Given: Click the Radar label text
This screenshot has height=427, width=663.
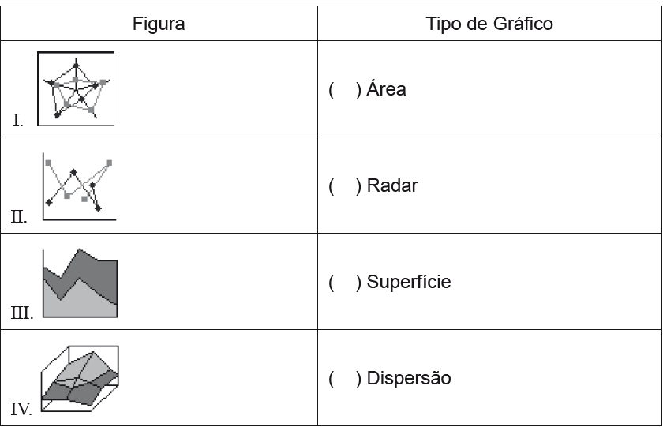Looking at the screenshot, I should 392,185.
